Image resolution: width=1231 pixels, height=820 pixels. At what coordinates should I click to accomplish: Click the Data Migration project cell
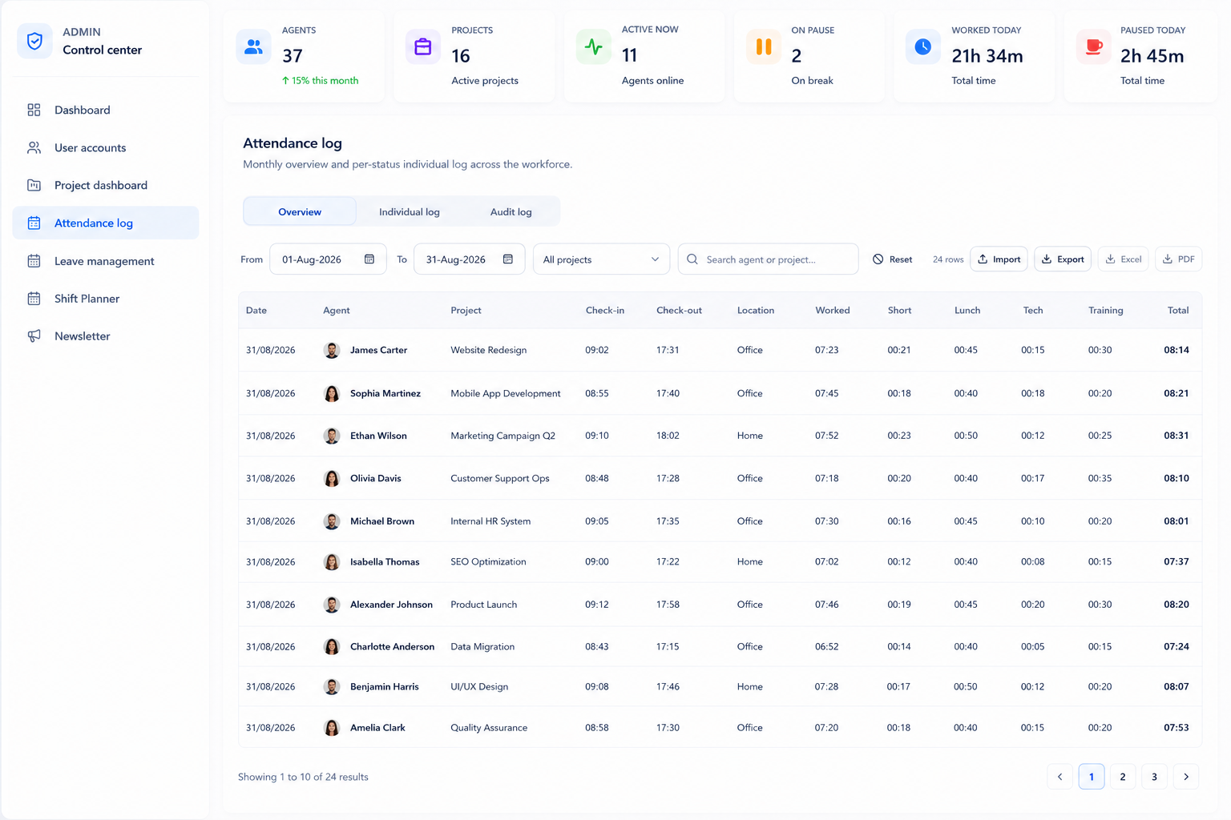tap(482, 647)
